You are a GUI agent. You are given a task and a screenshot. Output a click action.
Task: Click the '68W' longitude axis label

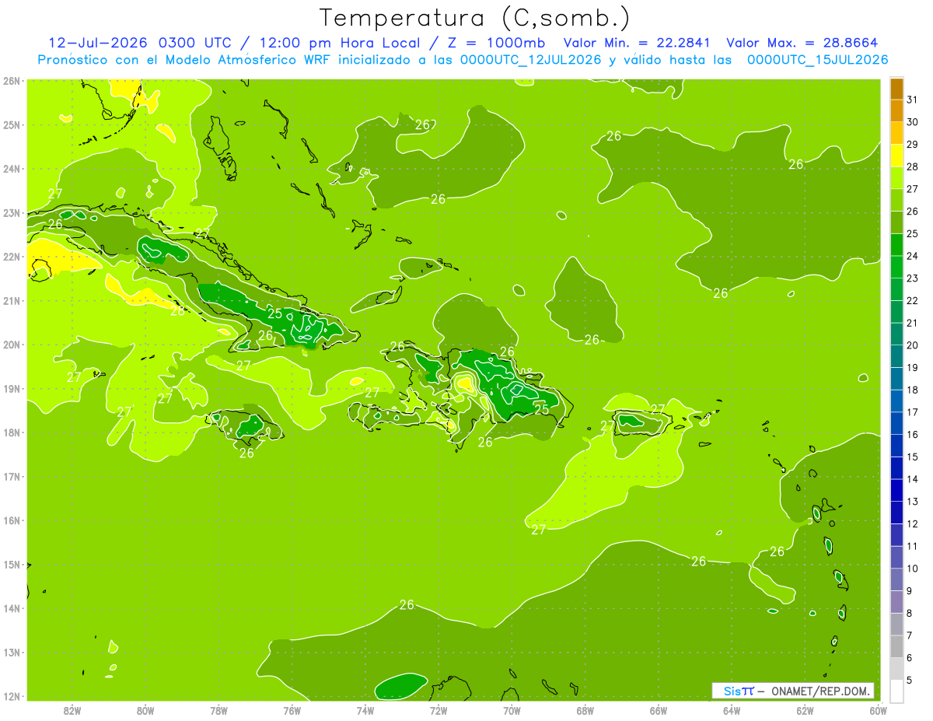(x=585, y=709)
